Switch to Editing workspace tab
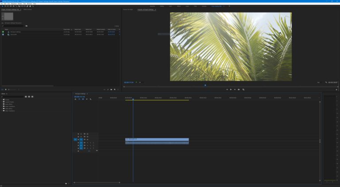 point(162,6)
